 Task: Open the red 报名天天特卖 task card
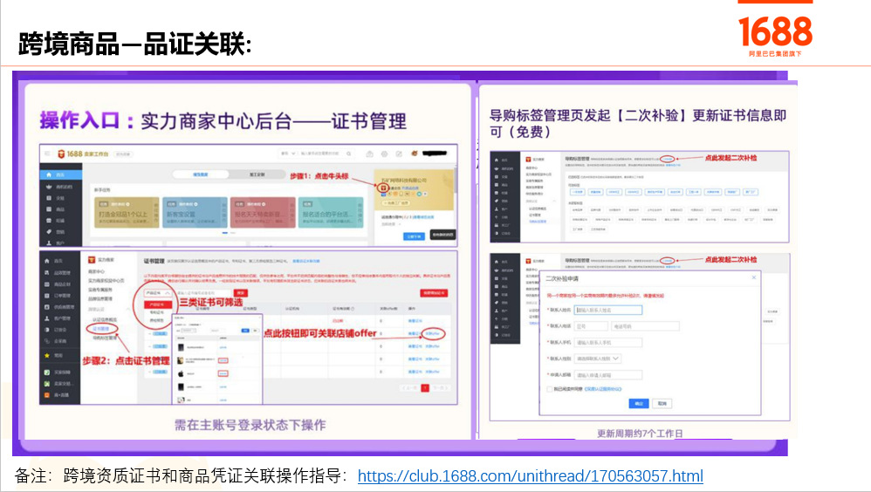[x=264, y=212]
